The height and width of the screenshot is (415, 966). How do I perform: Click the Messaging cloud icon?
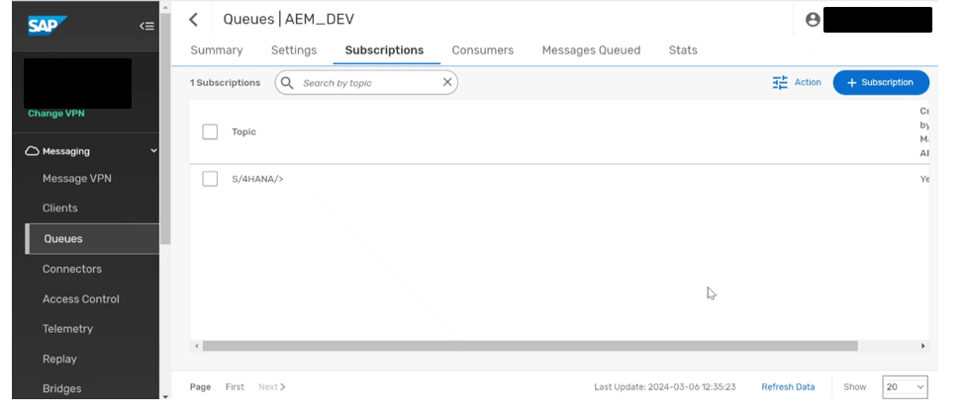32,150
